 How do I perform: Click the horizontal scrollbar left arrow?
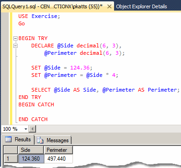32,129
